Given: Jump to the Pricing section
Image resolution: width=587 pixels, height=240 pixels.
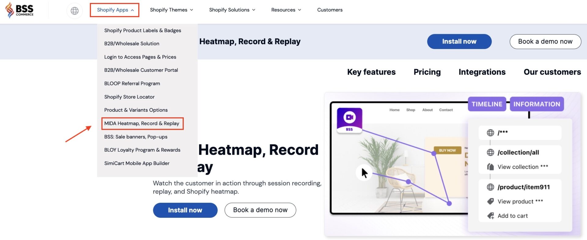Looking at the screenshot, I should 427,72.
